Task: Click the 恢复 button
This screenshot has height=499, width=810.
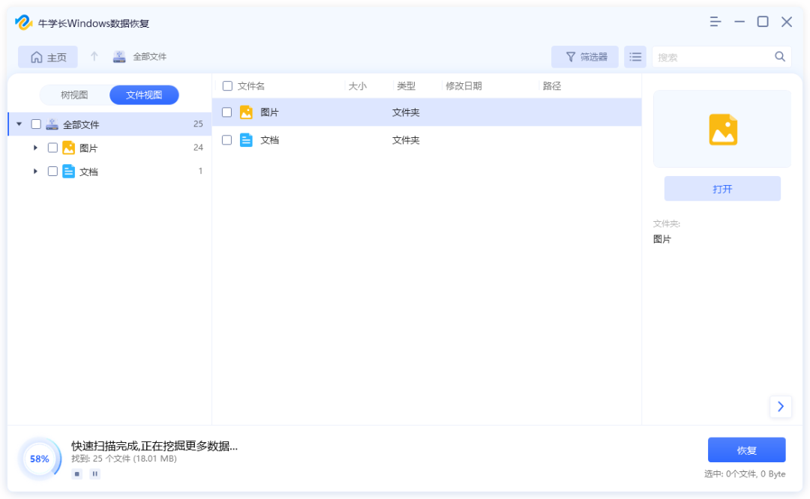Action: click(x=746, y=450)
